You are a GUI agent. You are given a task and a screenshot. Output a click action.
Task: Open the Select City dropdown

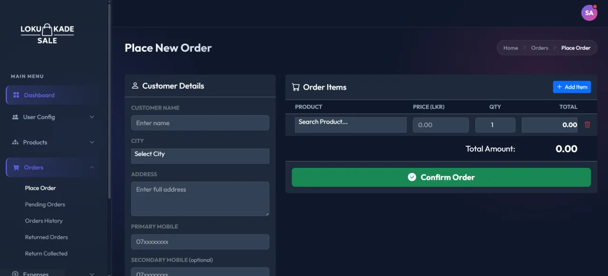[200, 156]
